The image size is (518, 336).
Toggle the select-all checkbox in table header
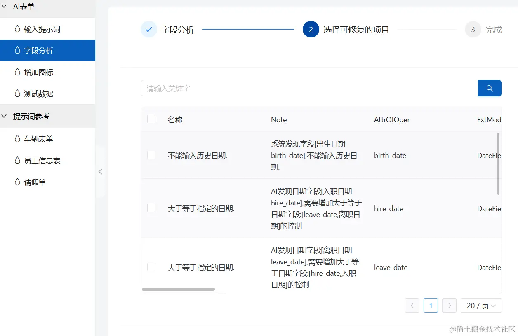coord(151,119)
